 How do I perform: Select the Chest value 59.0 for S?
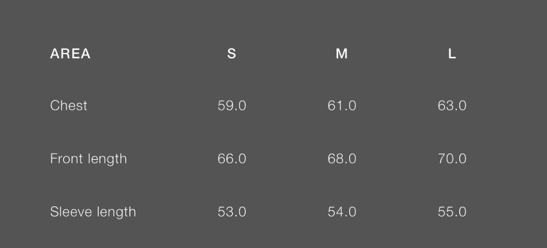[x=232, y=106]
